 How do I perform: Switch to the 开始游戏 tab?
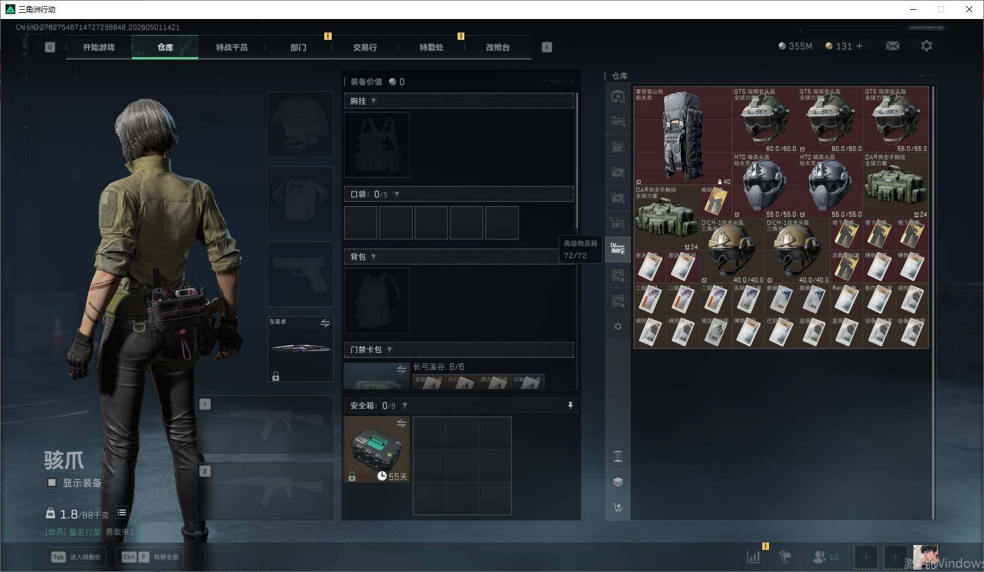pos(99,47)
